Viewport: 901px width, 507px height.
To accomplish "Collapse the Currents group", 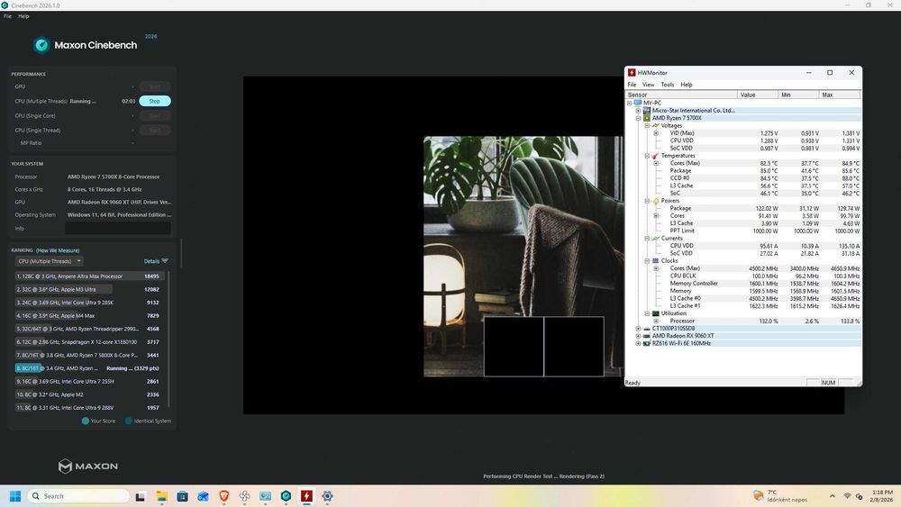I will click(647, 239).
